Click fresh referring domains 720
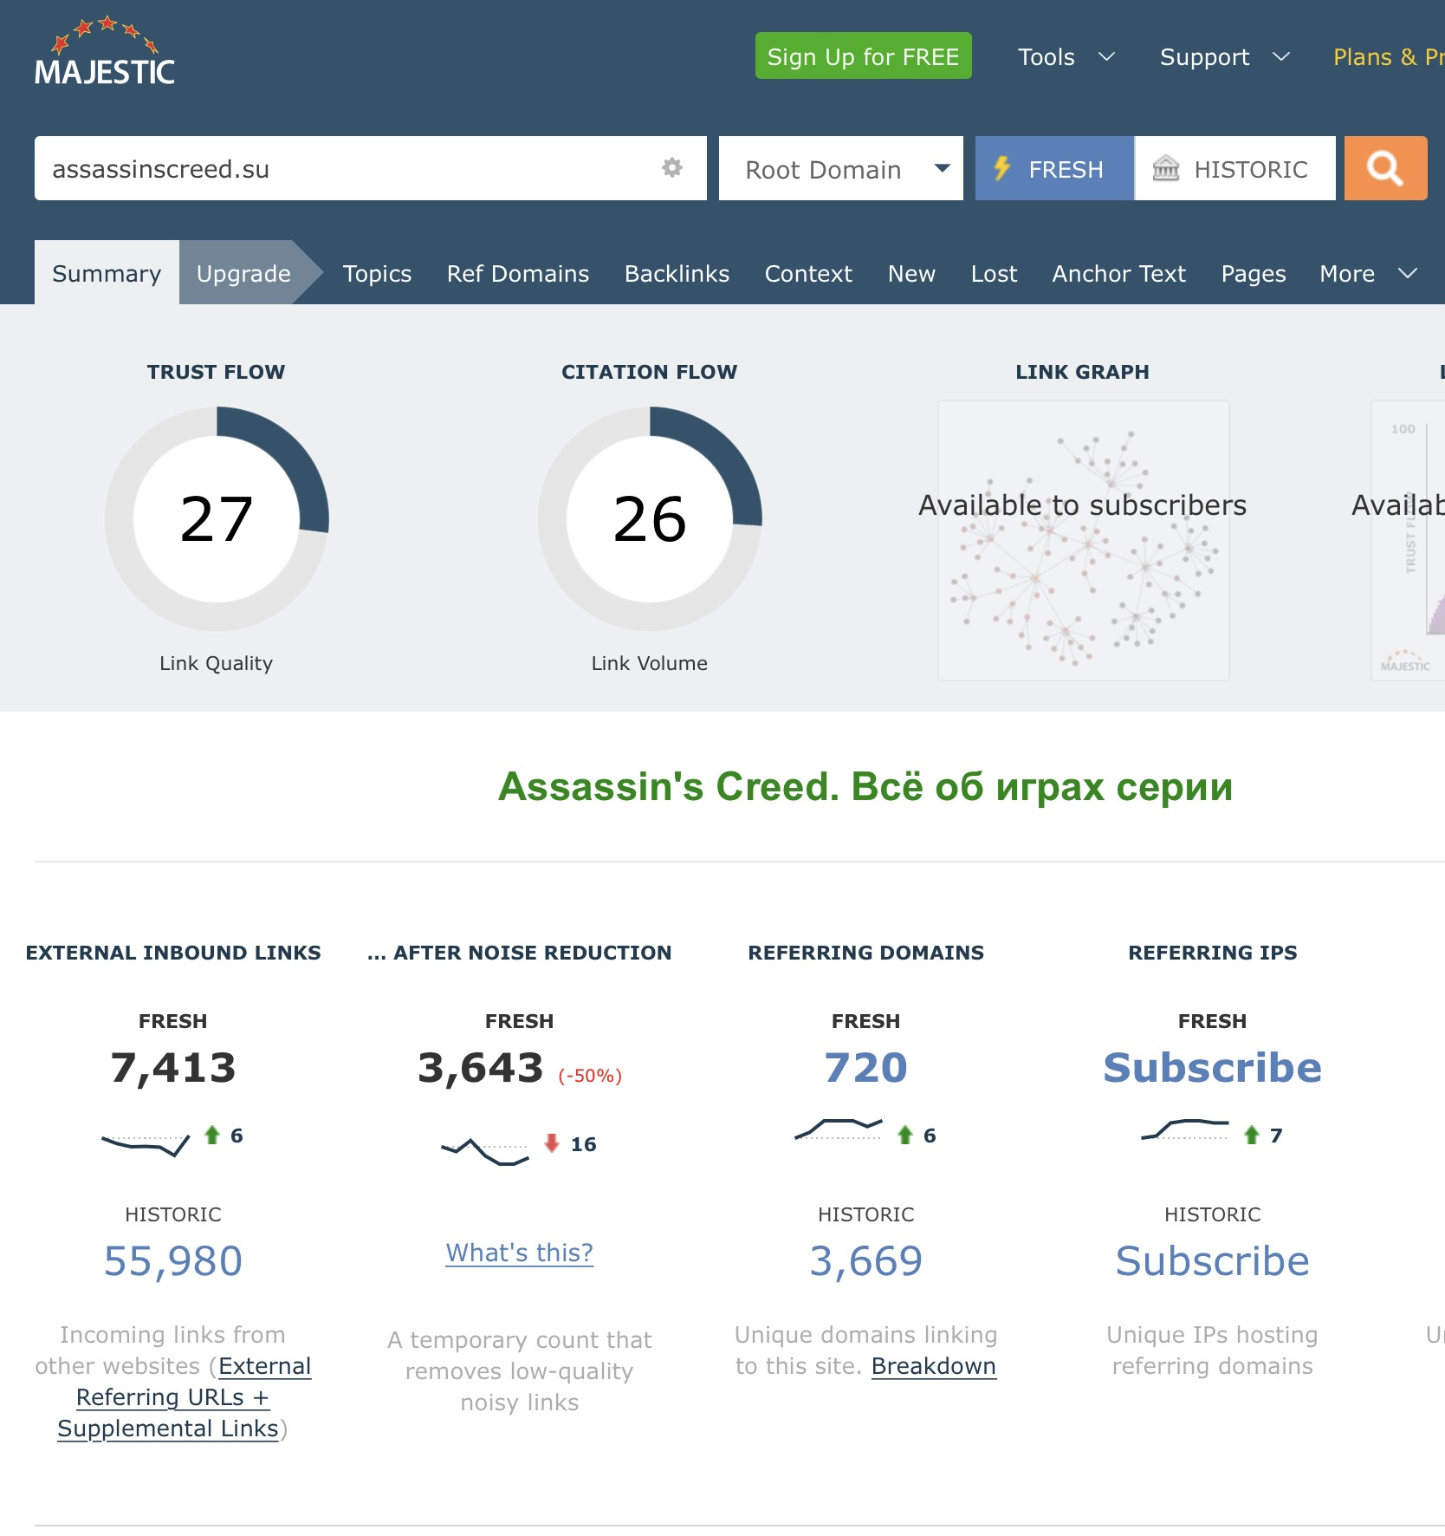This screenshot has height=1536, width=1445. [x=865, y=1067]
